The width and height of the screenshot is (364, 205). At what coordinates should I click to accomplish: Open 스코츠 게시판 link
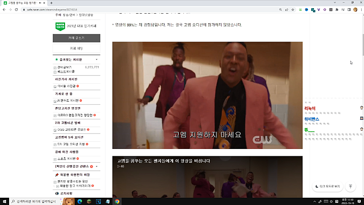66,159
